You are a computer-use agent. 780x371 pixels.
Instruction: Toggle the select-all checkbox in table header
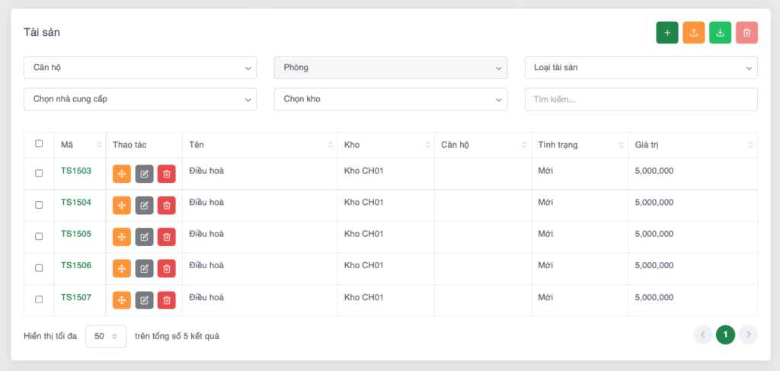click(x=39, y=144)
